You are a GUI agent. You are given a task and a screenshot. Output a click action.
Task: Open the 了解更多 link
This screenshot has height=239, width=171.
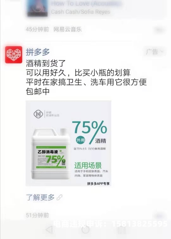(40, 198)
